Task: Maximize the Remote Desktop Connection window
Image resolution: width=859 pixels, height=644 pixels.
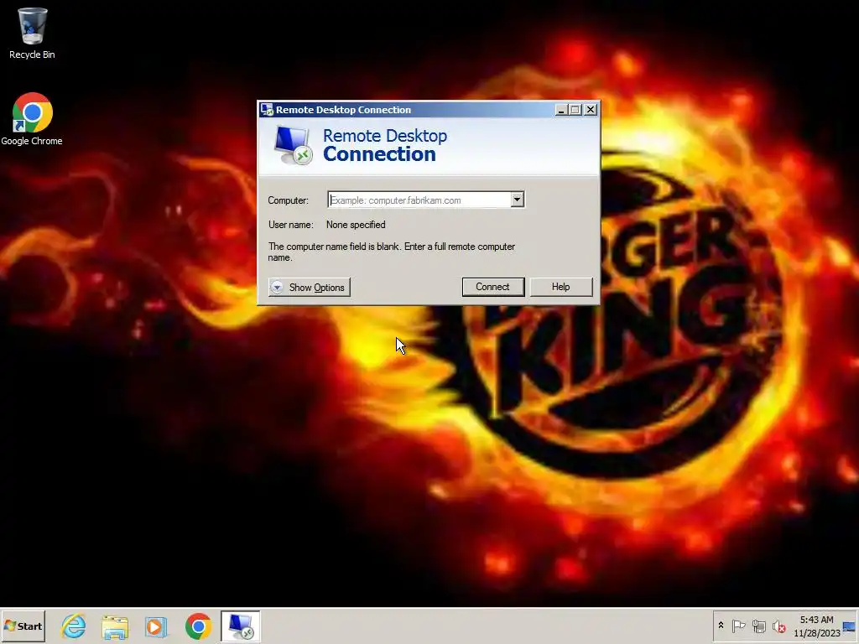Action: point(575,110)
